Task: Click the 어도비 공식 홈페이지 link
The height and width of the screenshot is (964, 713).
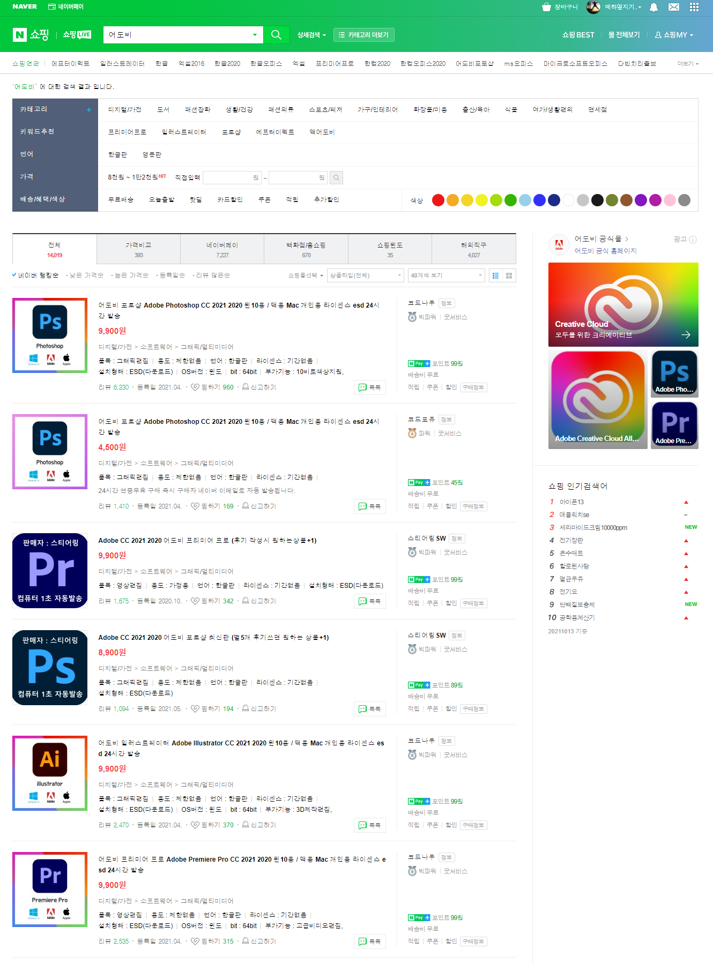Action: pyautogui.click(x=605, y=251)
